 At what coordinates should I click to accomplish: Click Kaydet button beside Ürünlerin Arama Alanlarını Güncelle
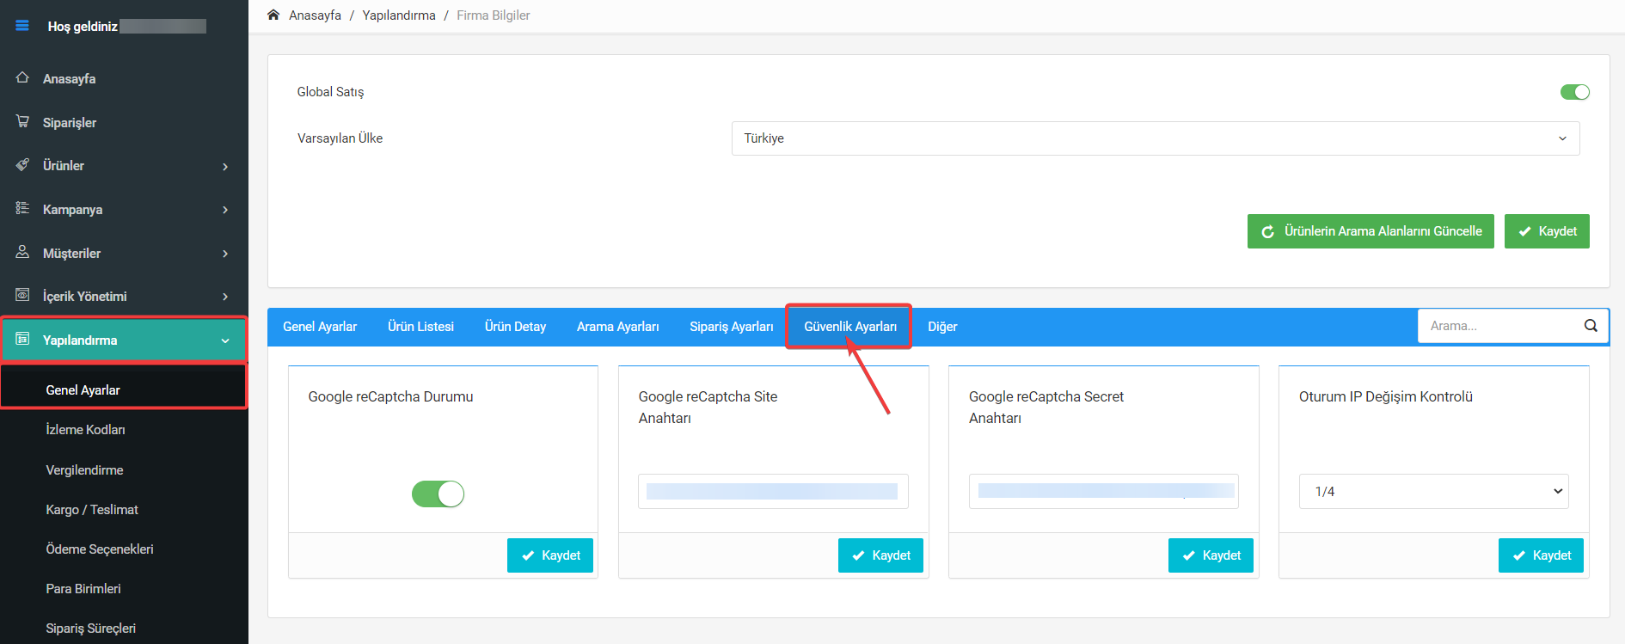pos(1547,231)
